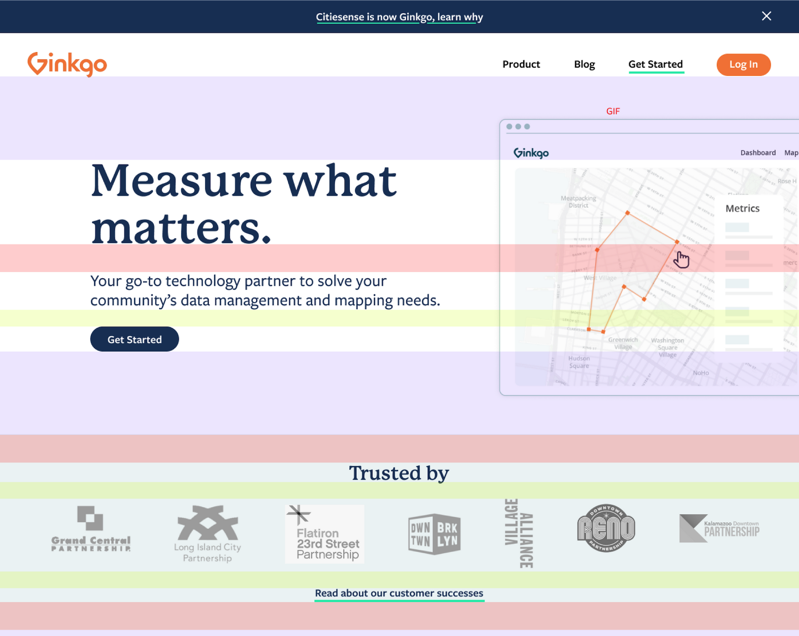The width and height of the screenshot is (799, 636).
Task: Open the Citiesense is now Ginkgo link
Action: click(399, 17)
